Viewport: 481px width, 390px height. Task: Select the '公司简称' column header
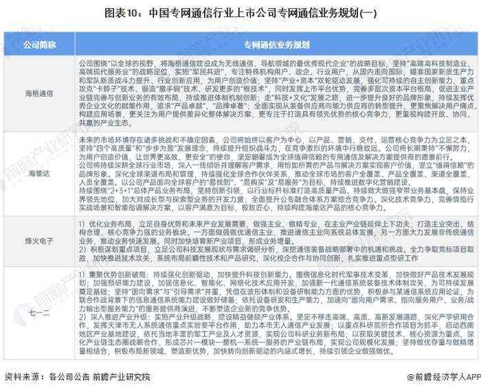(39, 45)
